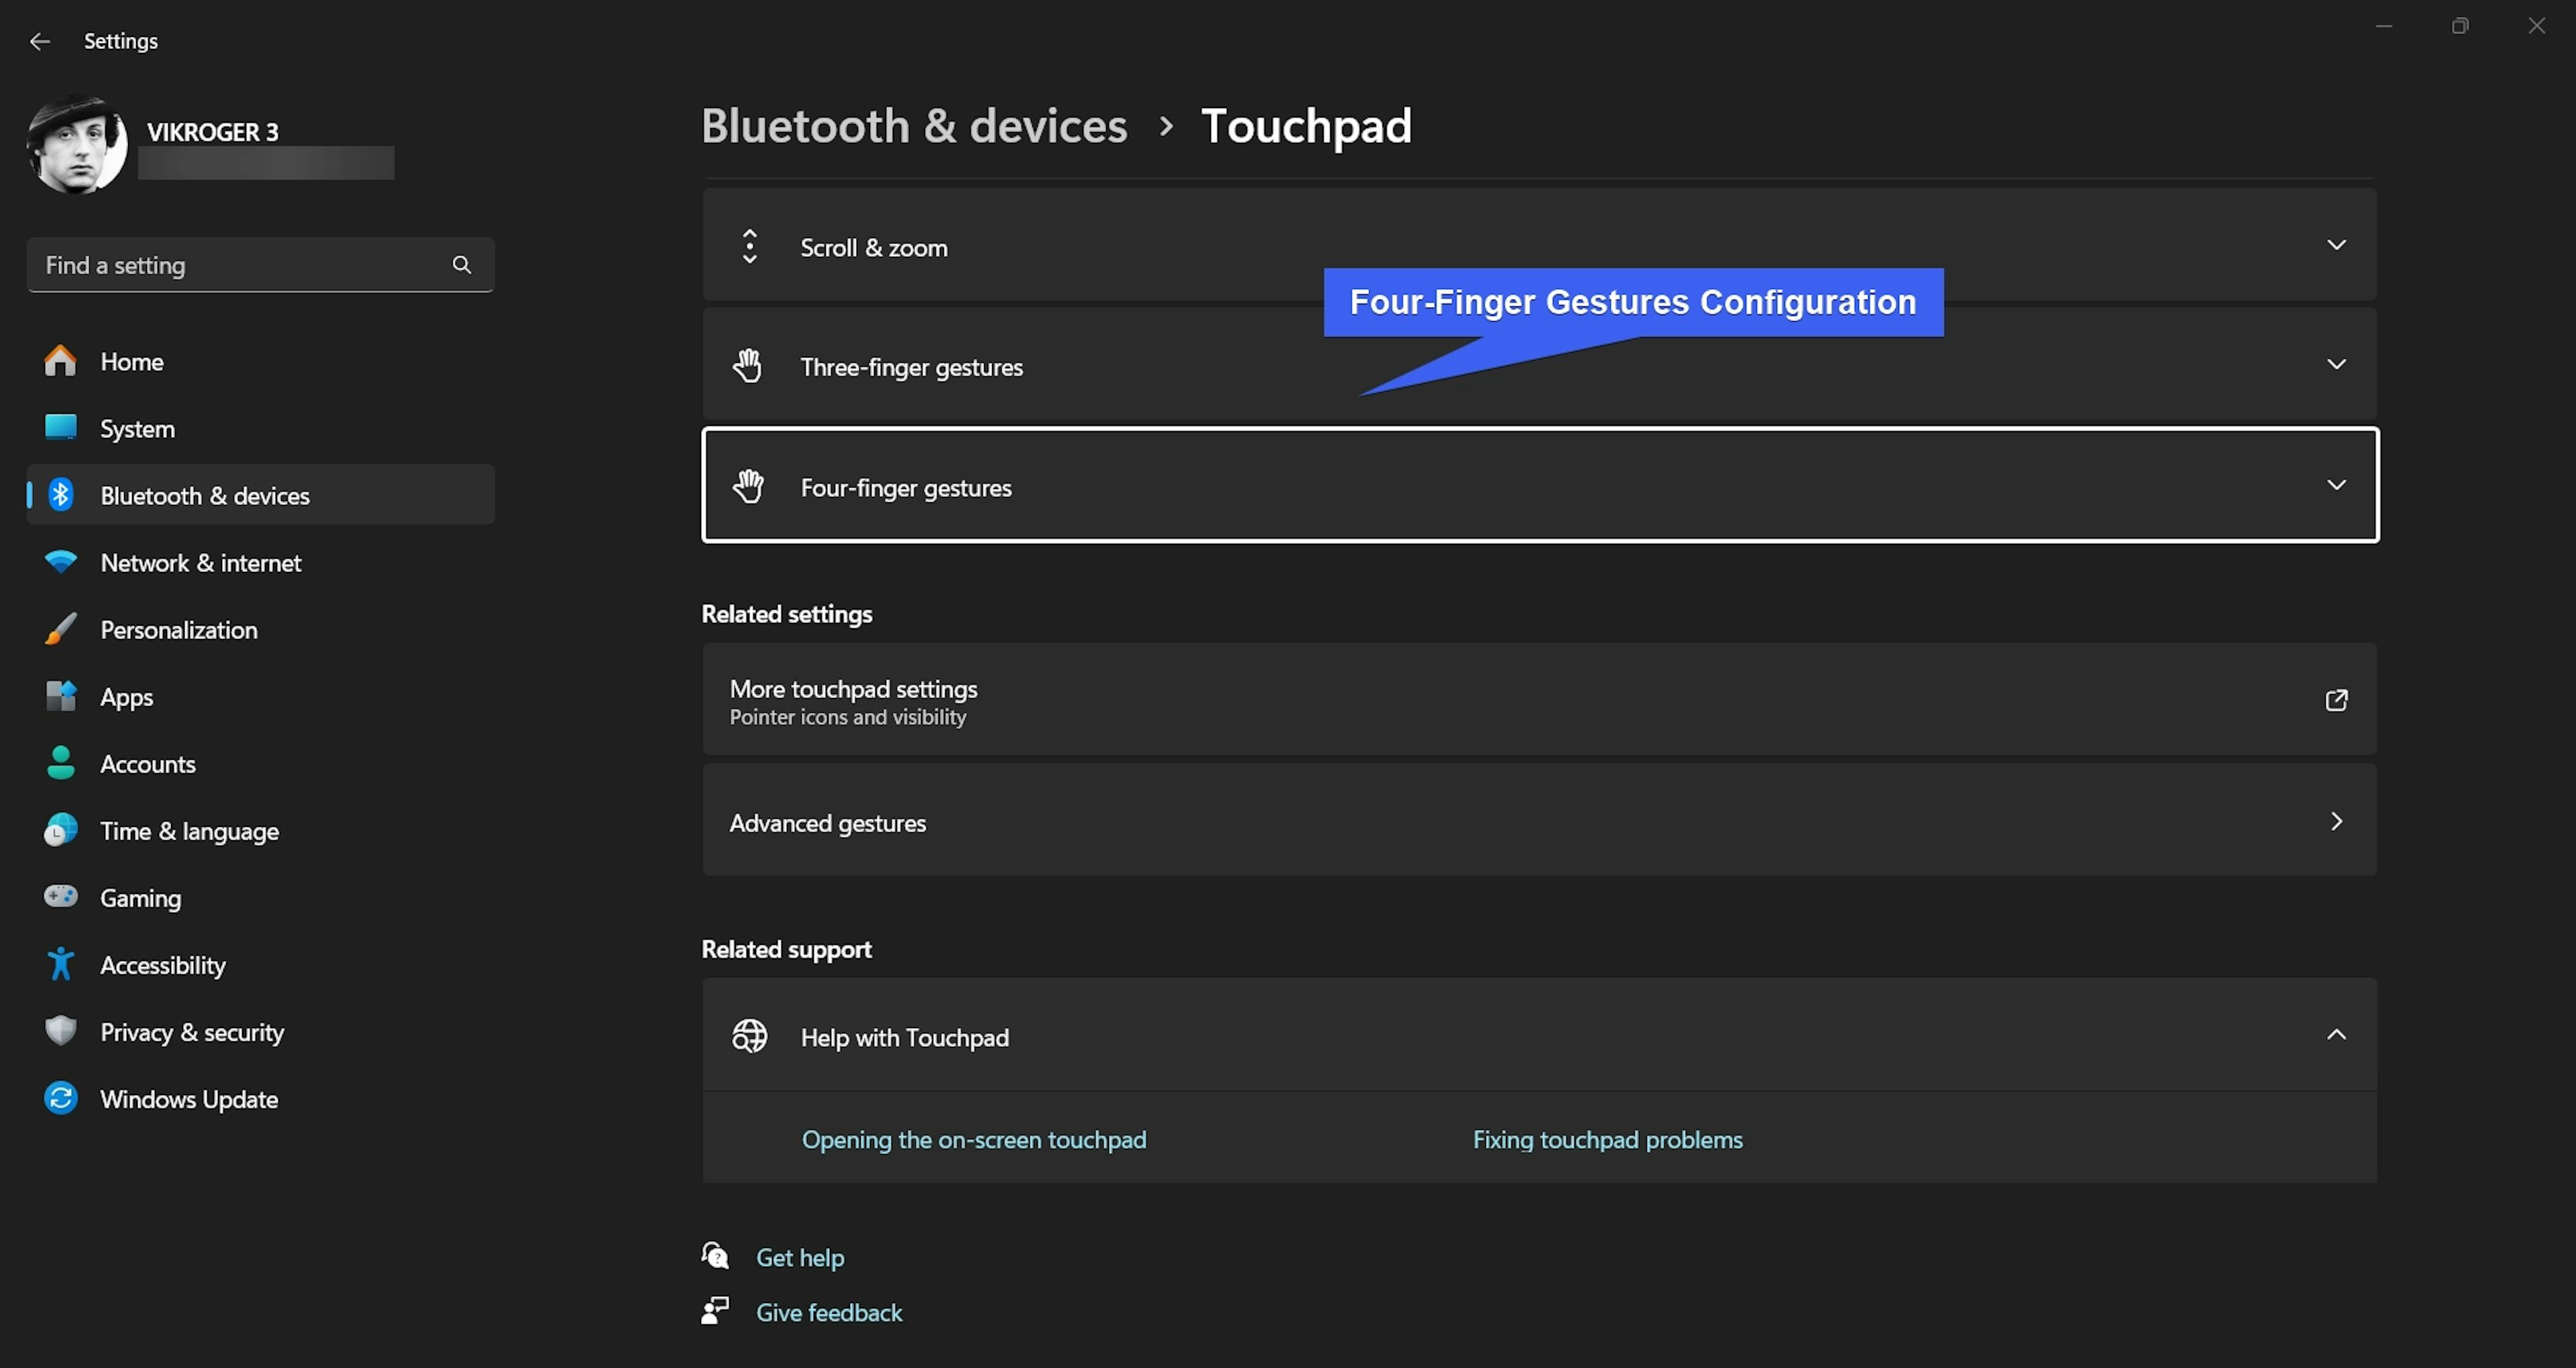The height and width of the screenshot is (1368, 2576).
Task: Expand the Scroll & zoom section
Action: pos(2336,245)
